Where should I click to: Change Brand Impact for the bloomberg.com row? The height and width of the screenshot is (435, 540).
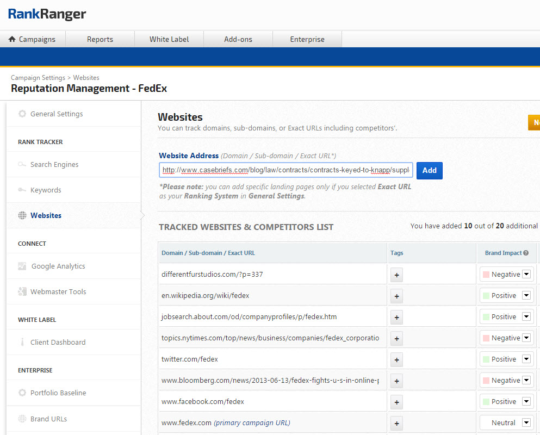tap(526, 381)
